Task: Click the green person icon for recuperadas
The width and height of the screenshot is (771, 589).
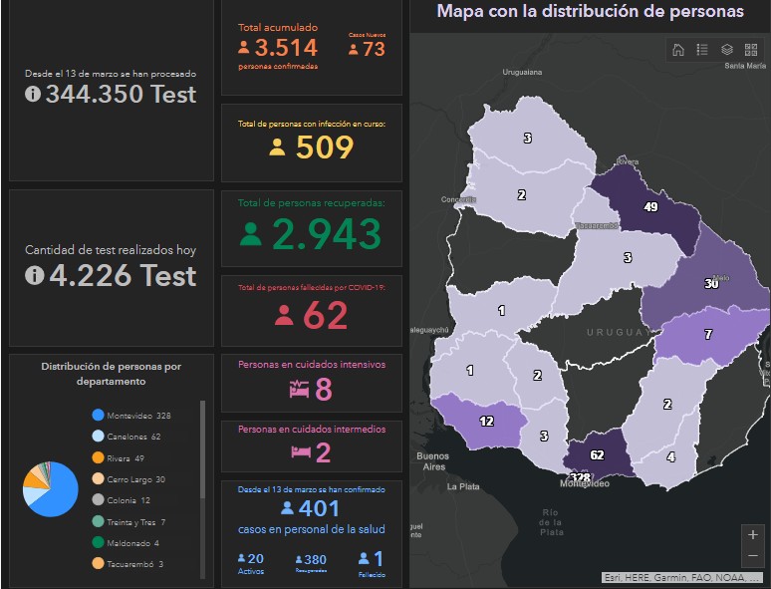Action: pos(251,234)
